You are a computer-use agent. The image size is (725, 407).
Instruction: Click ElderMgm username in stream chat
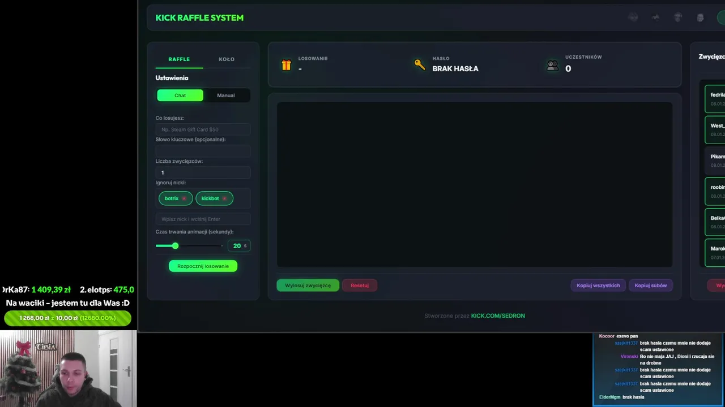pos(609,397)
